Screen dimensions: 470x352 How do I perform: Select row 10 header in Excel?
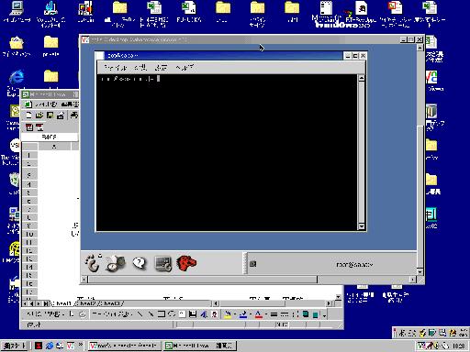pos(29,234)
